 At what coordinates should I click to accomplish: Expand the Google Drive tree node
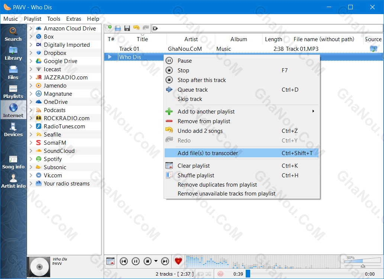[x=31, y=61]
